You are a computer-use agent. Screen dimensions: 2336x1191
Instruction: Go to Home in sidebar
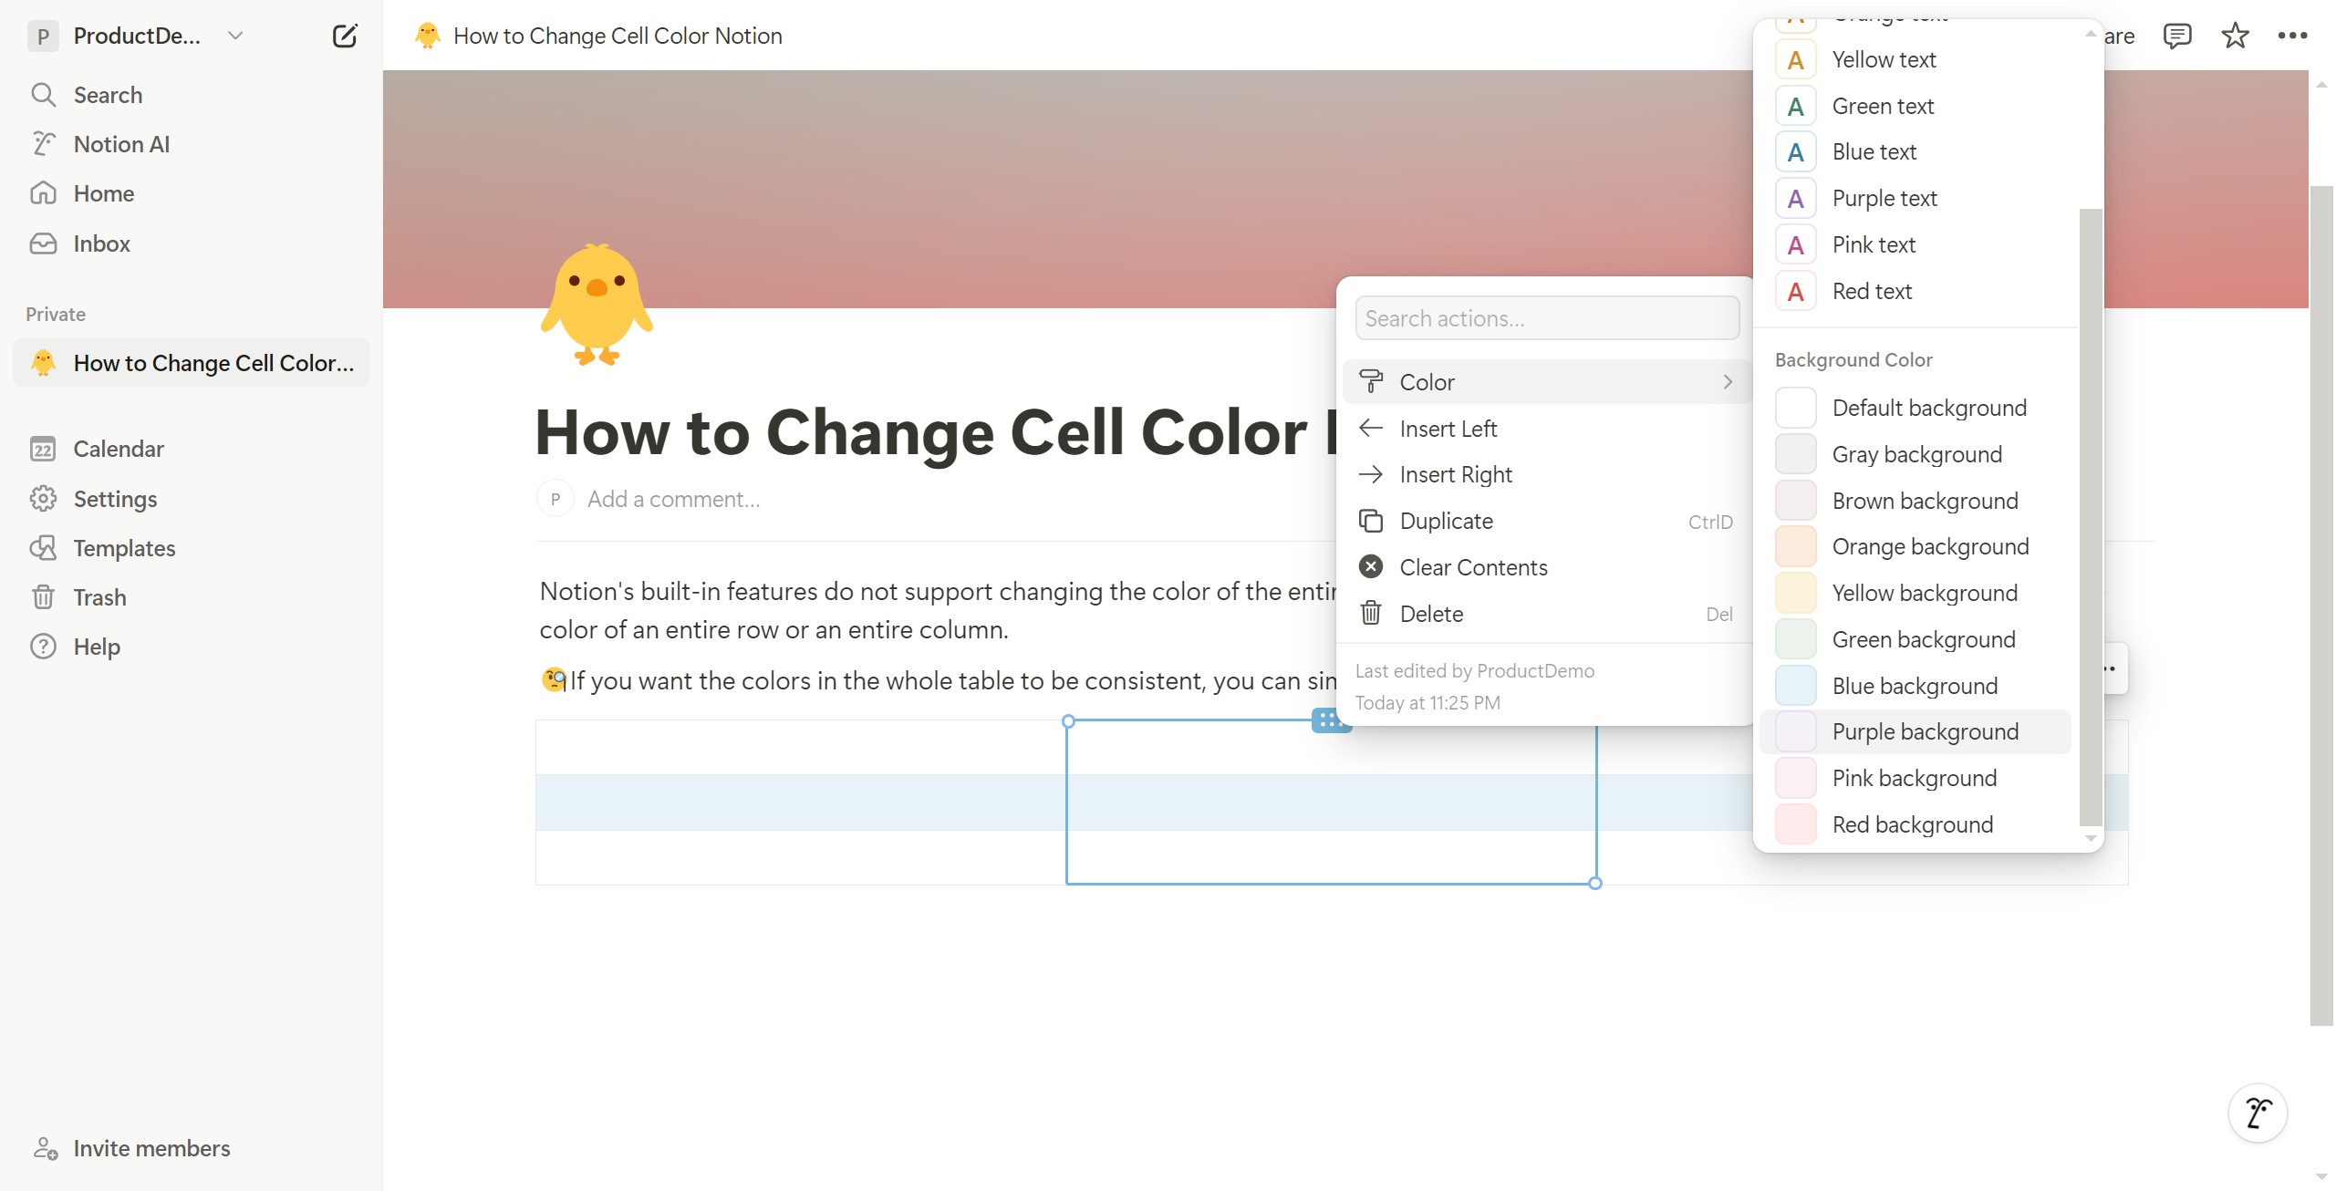click(x=192, y=193)
